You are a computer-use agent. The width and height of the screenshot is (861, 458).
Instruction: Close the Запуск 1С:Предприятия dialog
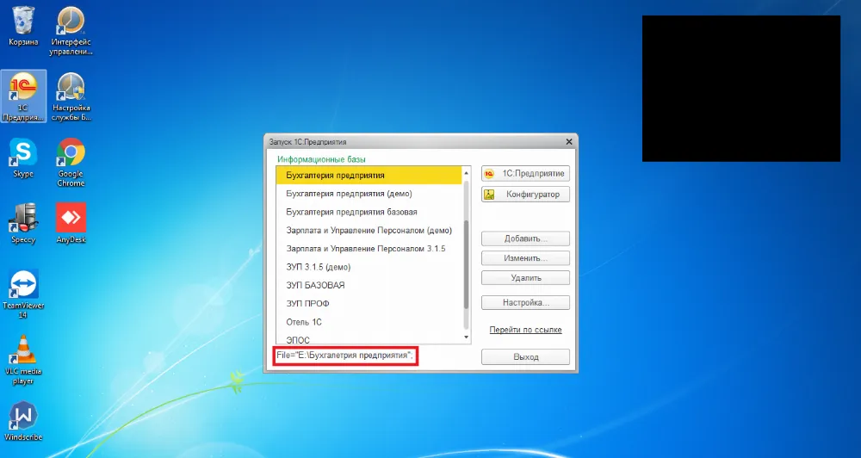tap(569, 142)
